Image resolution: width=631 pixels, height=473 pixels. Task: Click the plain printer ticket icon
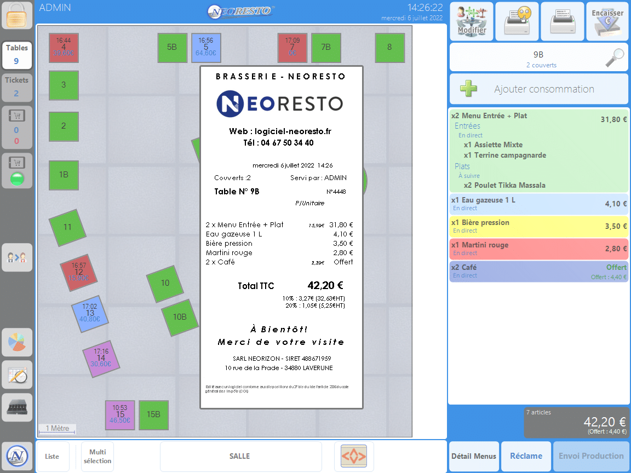[x=562, y=21]
